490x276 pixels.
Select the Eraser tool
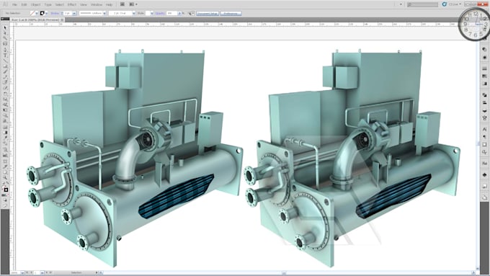pyautogui.click(x=5, y=88)
